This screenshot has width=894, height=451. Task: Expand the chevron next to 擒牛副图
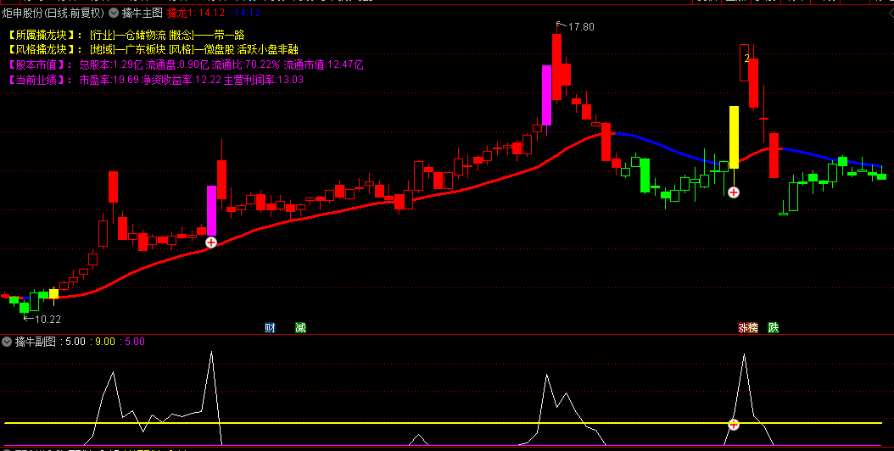pos(8,342)
